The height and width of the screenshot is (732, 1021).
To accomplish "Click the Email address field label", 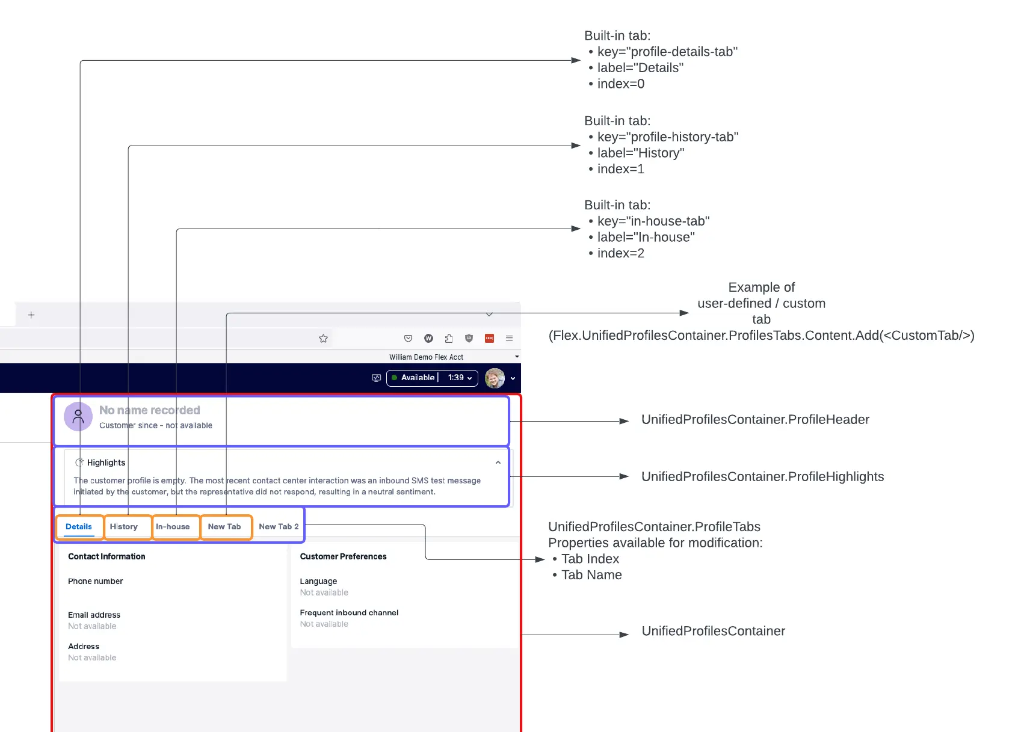I will click(94, 615).
